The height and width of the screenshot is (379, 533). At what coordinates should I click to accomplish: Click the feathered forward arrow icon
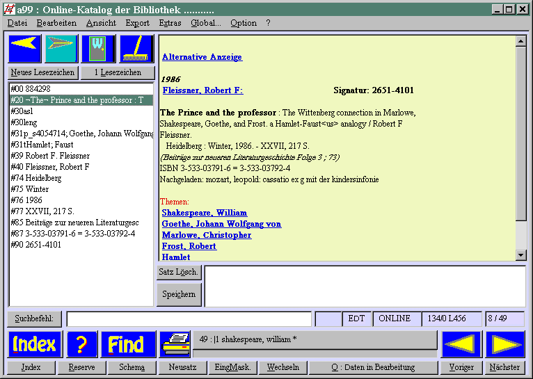point(61,49)
